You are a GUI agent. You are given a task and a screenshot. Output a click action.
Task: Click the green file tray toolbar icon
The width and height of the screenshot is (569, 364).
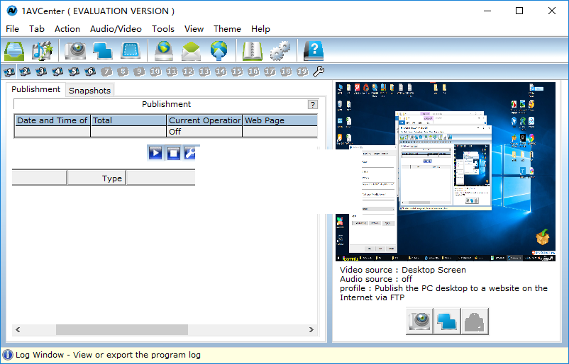(x=14, y=51)
